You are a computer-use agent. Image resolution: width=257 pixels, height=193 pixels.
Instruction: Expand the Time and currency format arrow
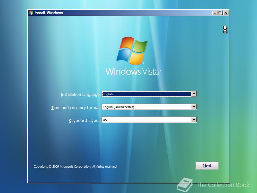(x=194, y=107)
